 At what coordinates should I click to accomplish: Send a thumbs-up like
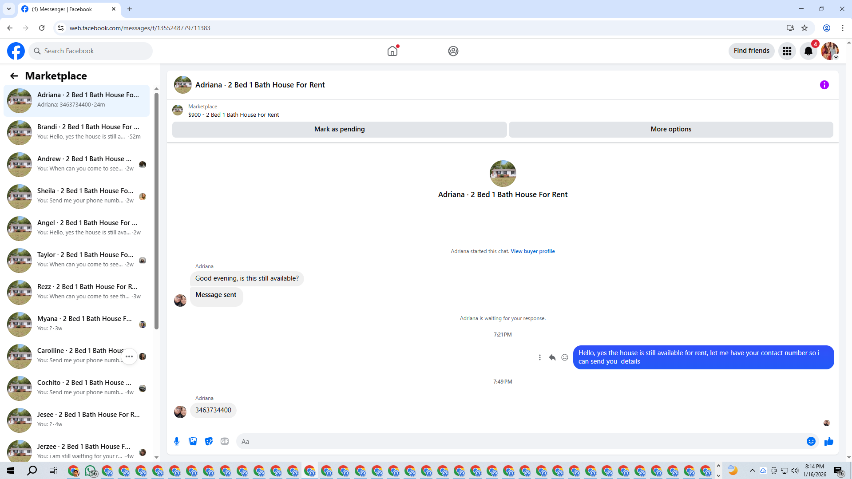pos(829,441)
